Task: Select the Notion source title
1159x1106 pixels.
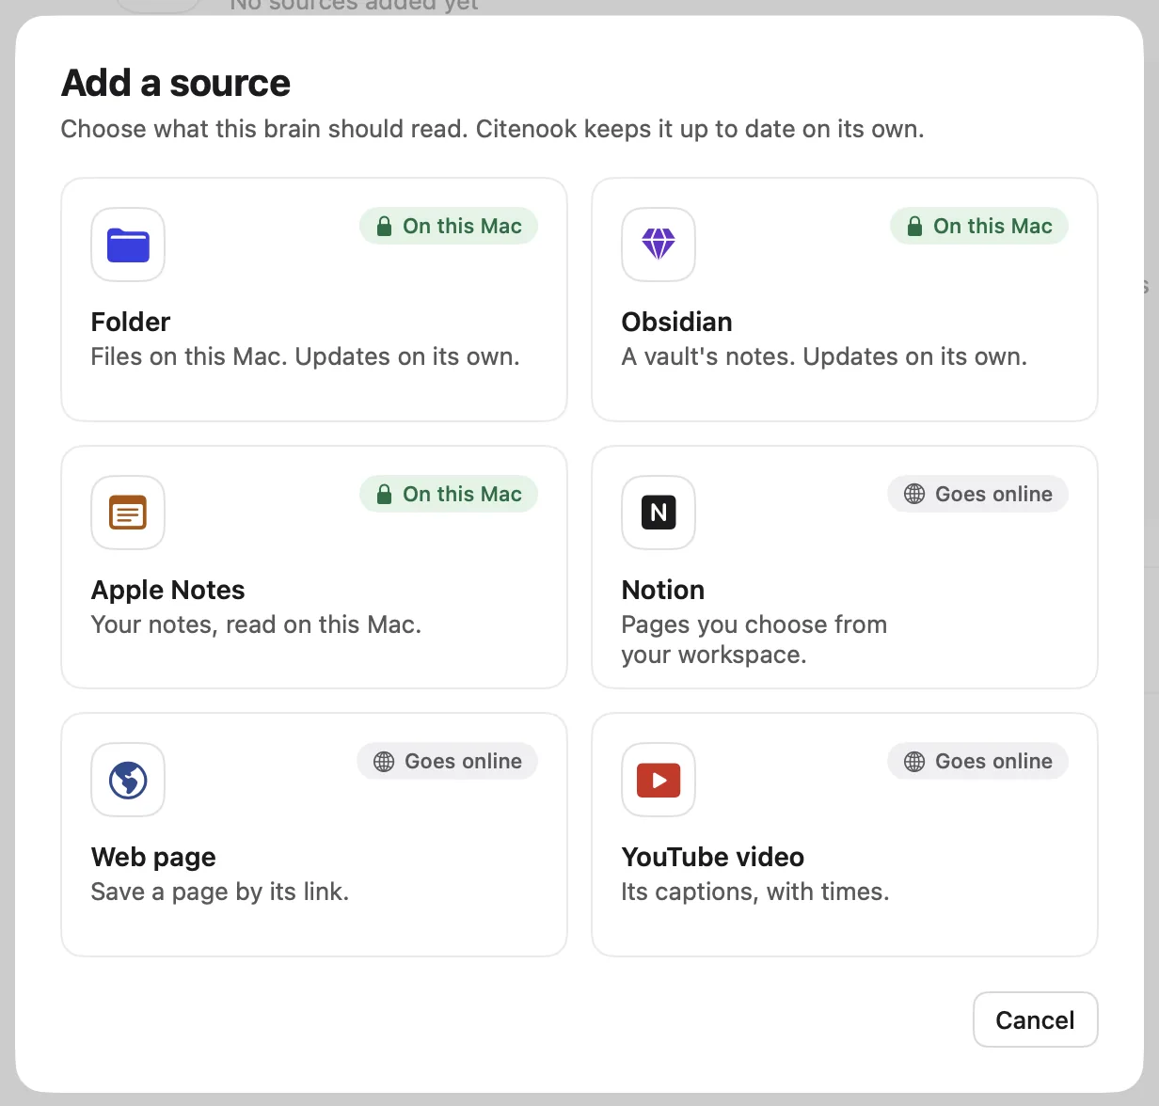Action: point(663,590)
